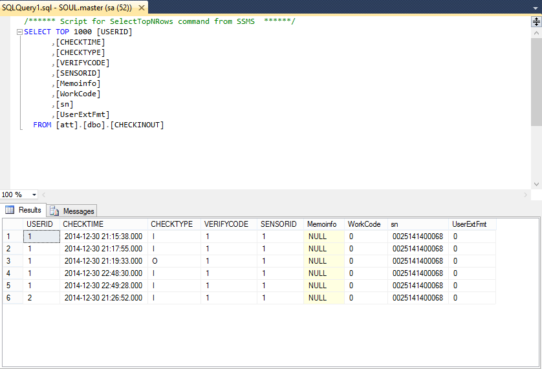542x369 pixels.
Task: Select row header 3 in results
Action: coord(13,261)
